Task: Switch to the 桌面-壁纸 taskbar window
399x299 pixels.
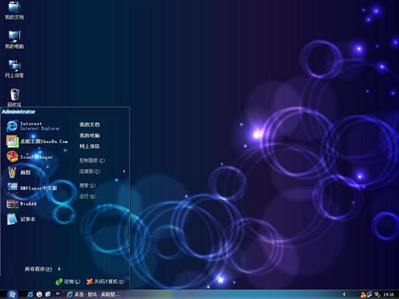Action: (94, 294)
